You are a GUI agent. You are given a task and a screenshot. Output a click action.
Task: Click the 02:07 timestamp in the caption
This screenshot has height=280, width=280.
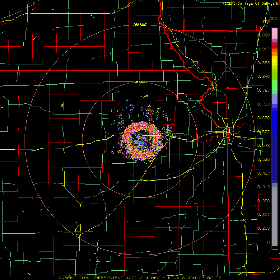click(214, 278)
